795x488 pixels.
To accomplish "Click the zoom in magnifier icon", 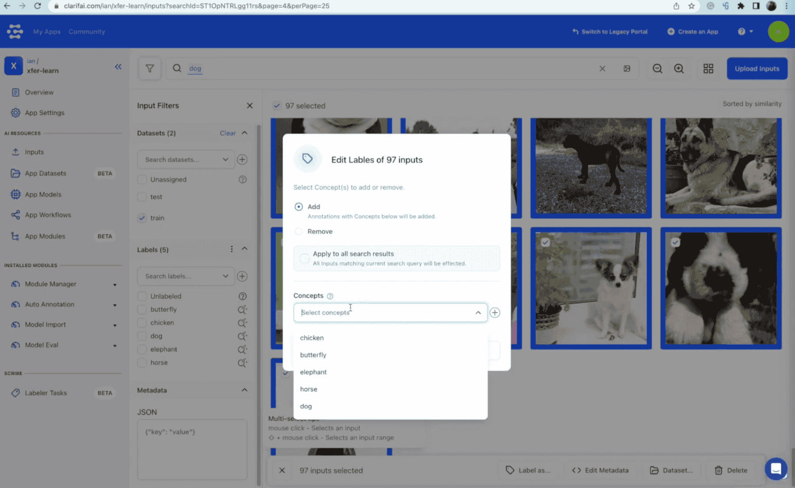I will pos(679,69).
